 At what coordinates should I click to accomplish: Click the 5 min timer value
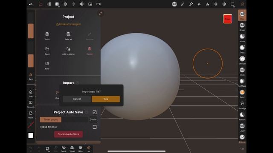(x=93, y=120)
